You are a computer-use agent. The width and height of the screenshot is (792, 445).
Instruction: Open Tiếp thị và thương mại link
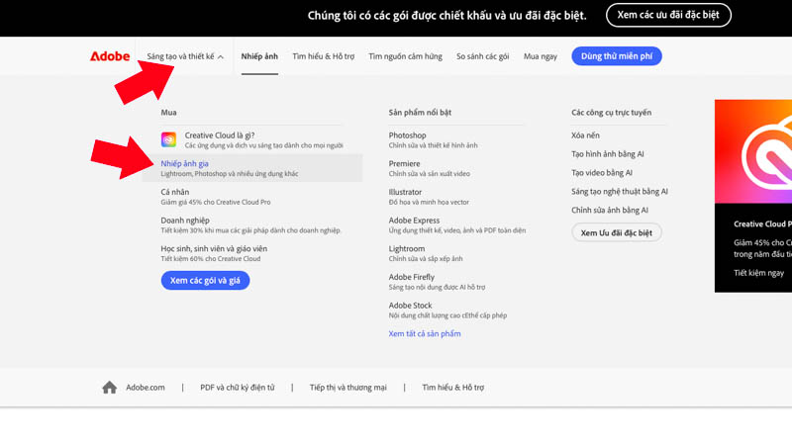pos(348,388)
